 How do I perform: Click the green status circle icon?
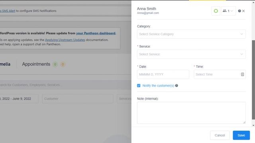click(216, 11)
